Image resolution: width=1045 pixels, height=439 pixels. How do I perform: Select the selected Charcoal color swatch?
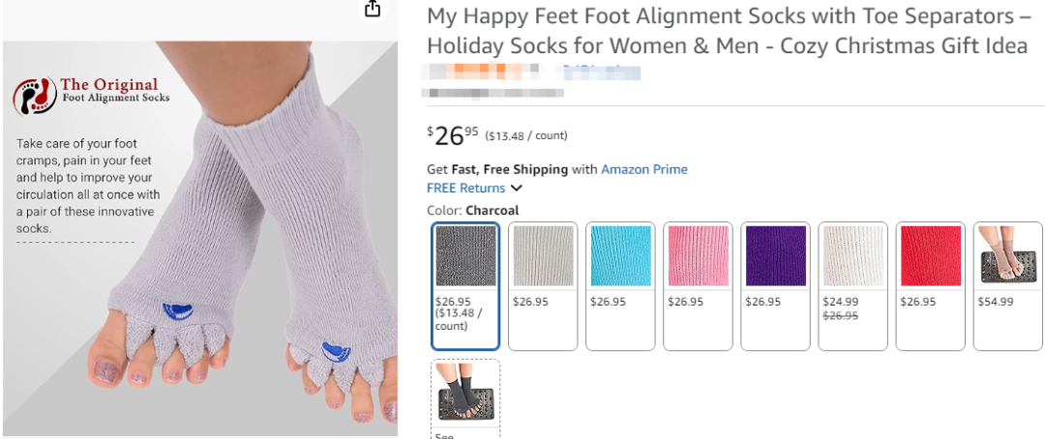(465, 285)
